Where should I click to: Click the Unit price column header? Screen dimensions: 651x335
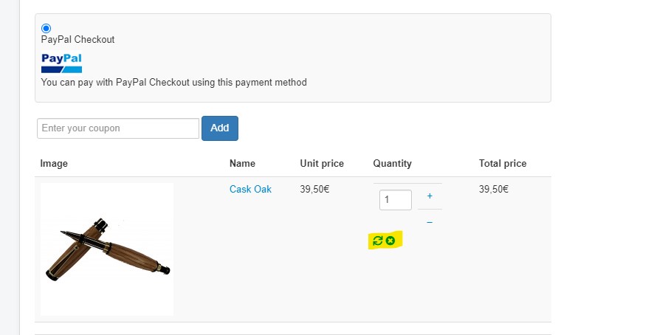tap(322, 164)
